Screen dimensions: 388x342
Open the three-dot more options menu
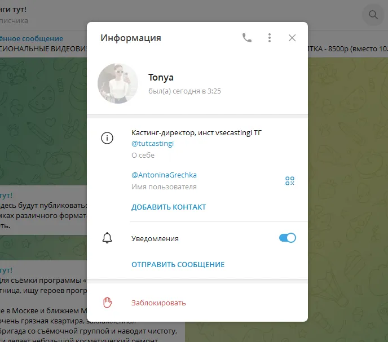pyautogui.click(x=270, y=38)
